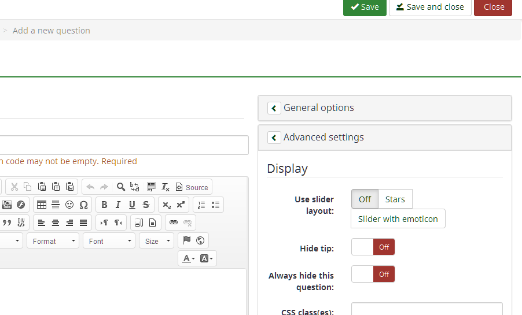Open the Format dropdown
This screenshot has height=315, width=522.
point(53,241)
